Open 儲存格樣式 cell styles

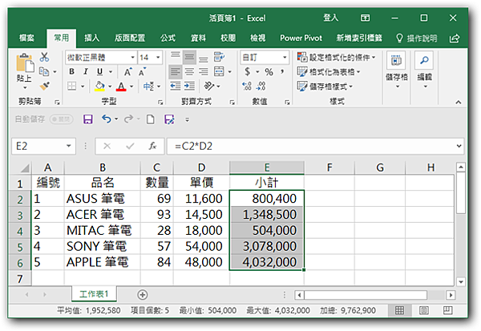point(325,87)
